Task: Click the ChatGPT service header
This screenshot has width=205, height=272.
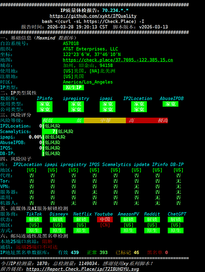Action: [177, 214]
